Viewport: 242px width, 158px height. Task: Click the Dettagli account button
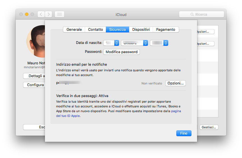(34, 76)
